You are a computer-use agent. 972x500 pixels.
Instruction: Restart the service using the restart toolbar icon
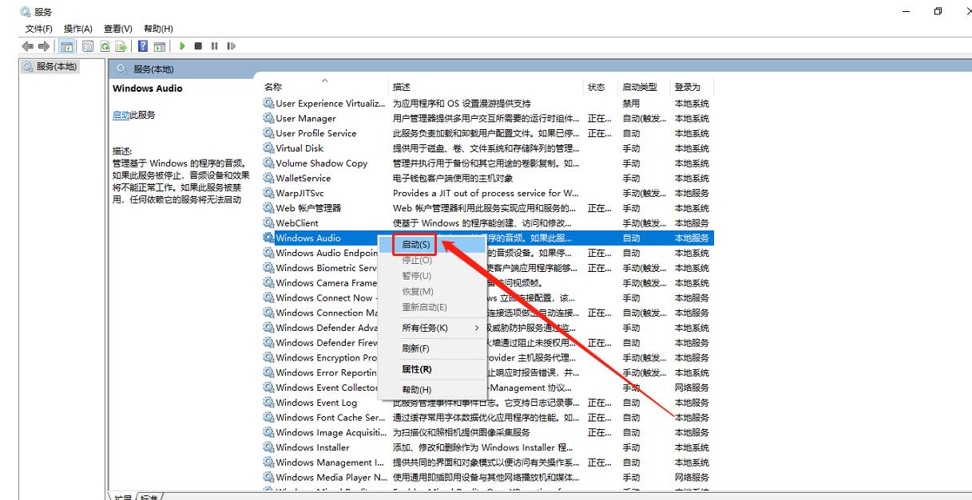coord(232,45)
